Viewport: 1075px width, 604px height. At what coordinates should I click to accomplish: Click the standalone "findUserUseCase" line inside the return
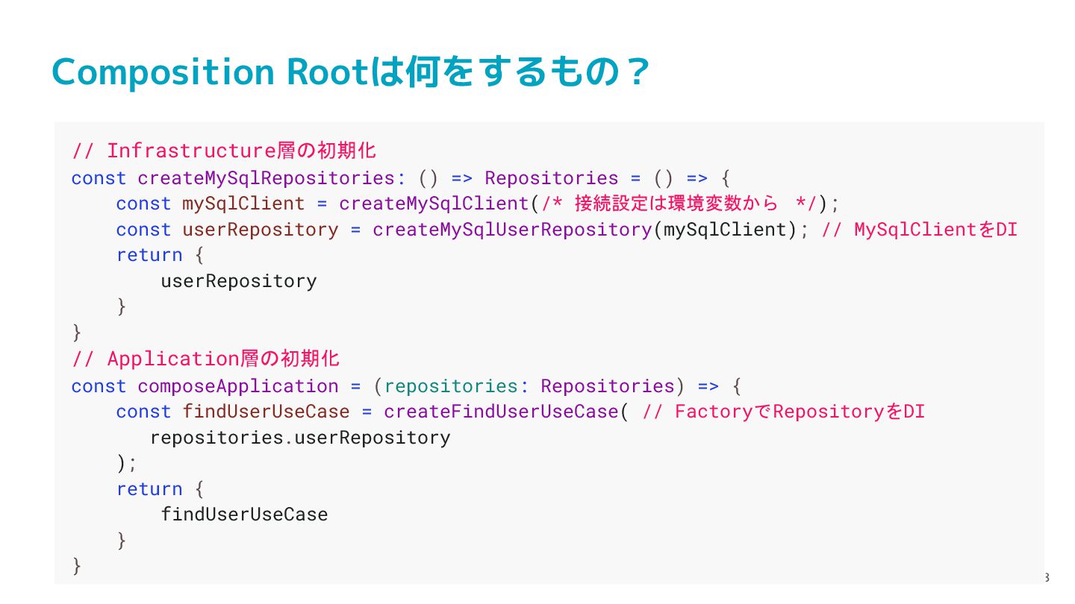click(244, 515)
